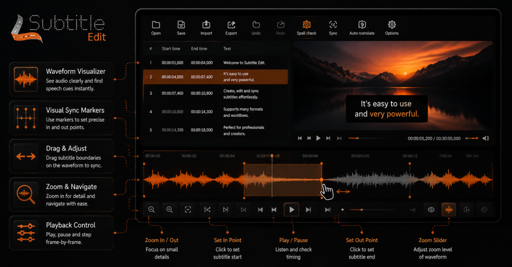Mute audio with the speaker icon
The image size is (512, 267).
[x=486, y=138]
